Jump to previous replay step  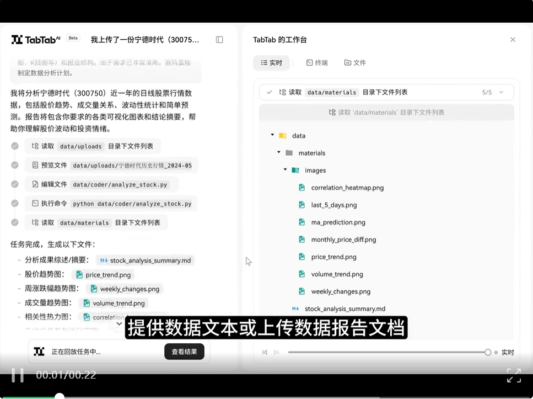point(265,352)
